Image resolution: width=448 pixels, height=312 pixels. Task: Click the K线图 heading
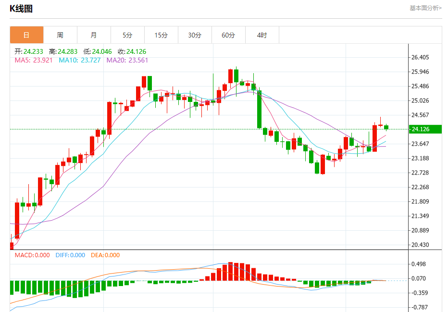click(21, 9)
